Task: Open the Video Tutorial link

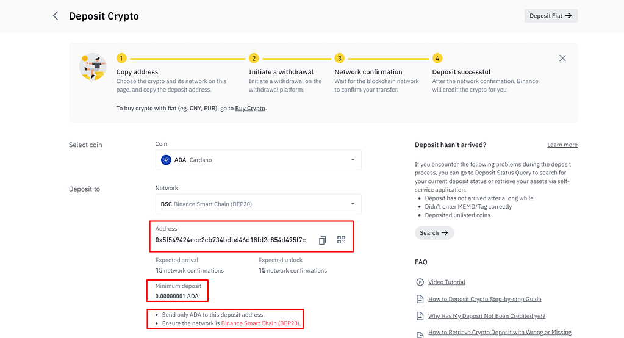Action: [x=446, y=282]
